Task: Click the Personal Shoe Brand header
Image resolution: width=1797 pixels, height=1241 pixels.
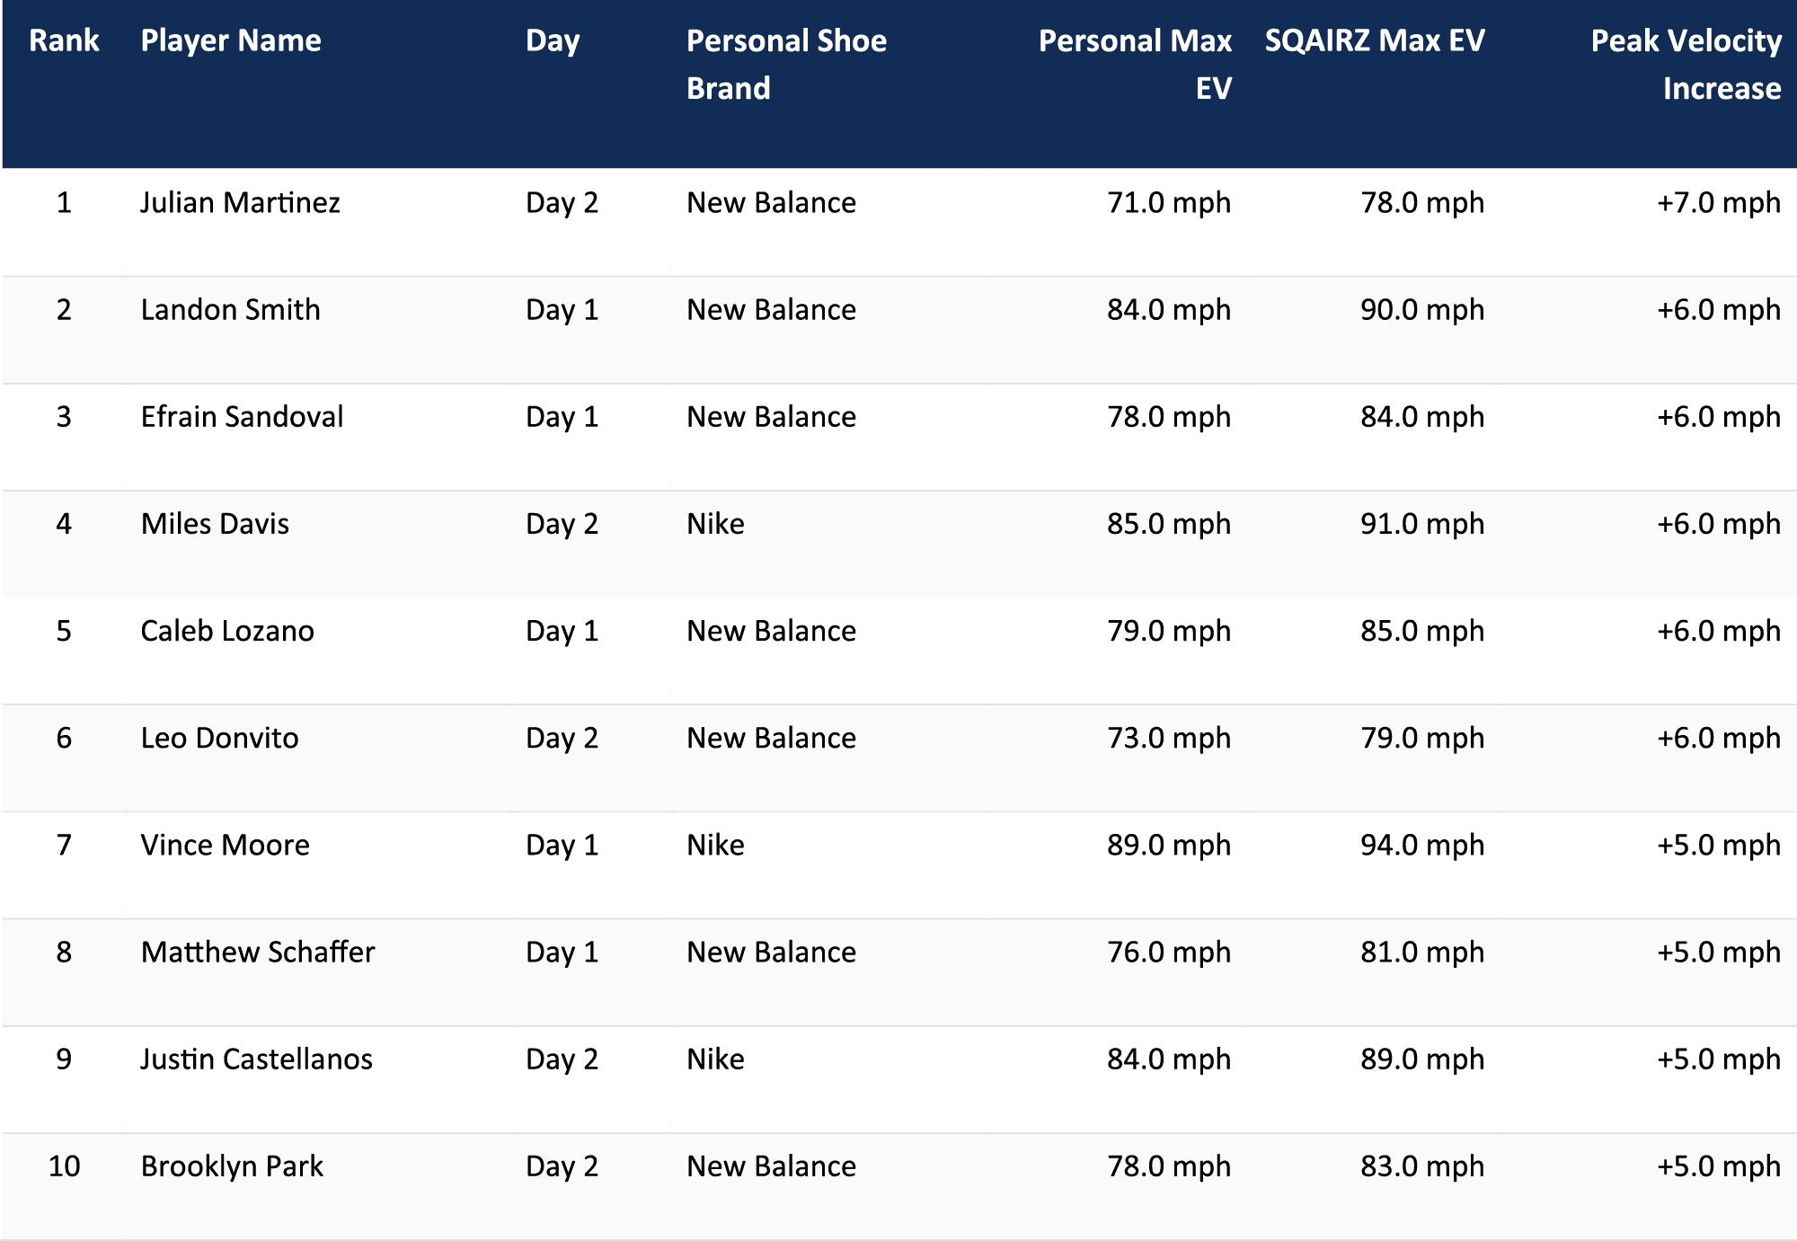Action: [786, 65]
